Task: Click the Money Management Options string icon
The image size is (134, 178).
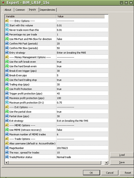Action: pos(7,57)
